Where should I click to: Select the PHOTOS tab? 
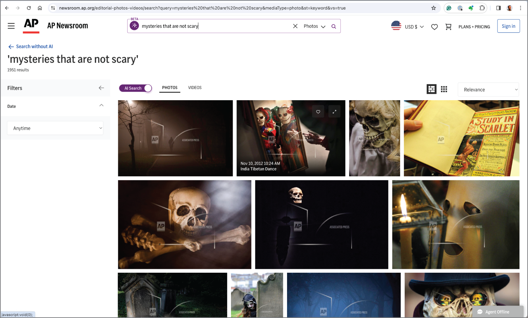(169, 87)
